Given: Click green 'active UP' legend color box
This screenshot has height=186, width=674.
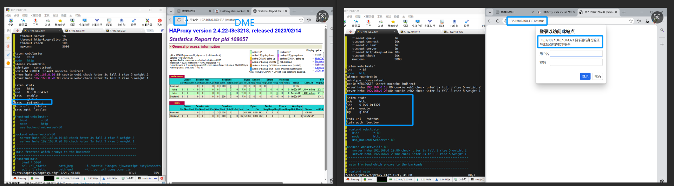Looking at the screenshot, I should [251, 52].
